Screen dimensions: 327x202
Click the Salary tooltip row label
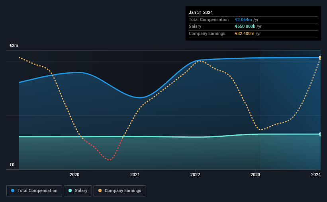pos(195,27)
